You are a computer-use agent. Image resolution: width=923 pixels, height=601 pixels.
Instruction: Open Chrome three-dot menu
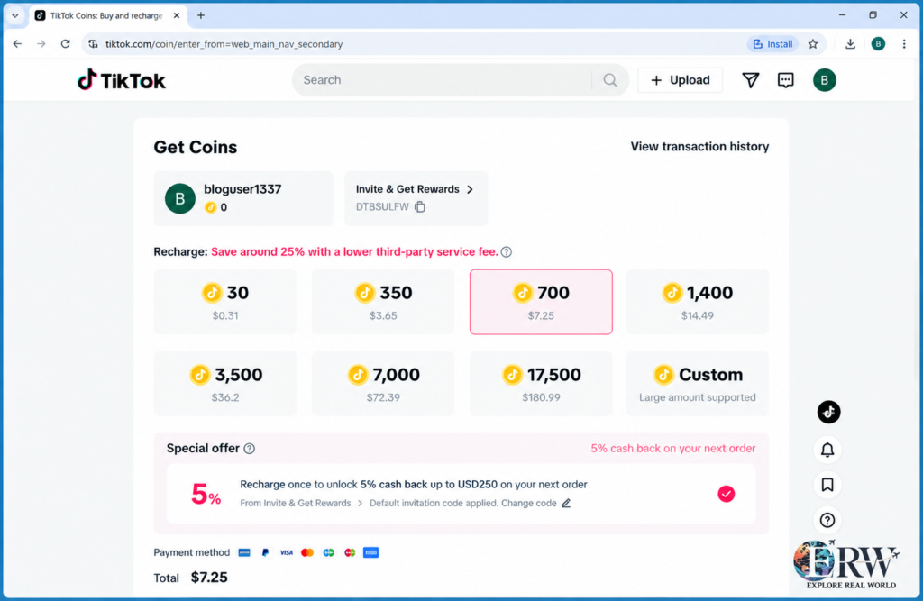coord(904,44)
